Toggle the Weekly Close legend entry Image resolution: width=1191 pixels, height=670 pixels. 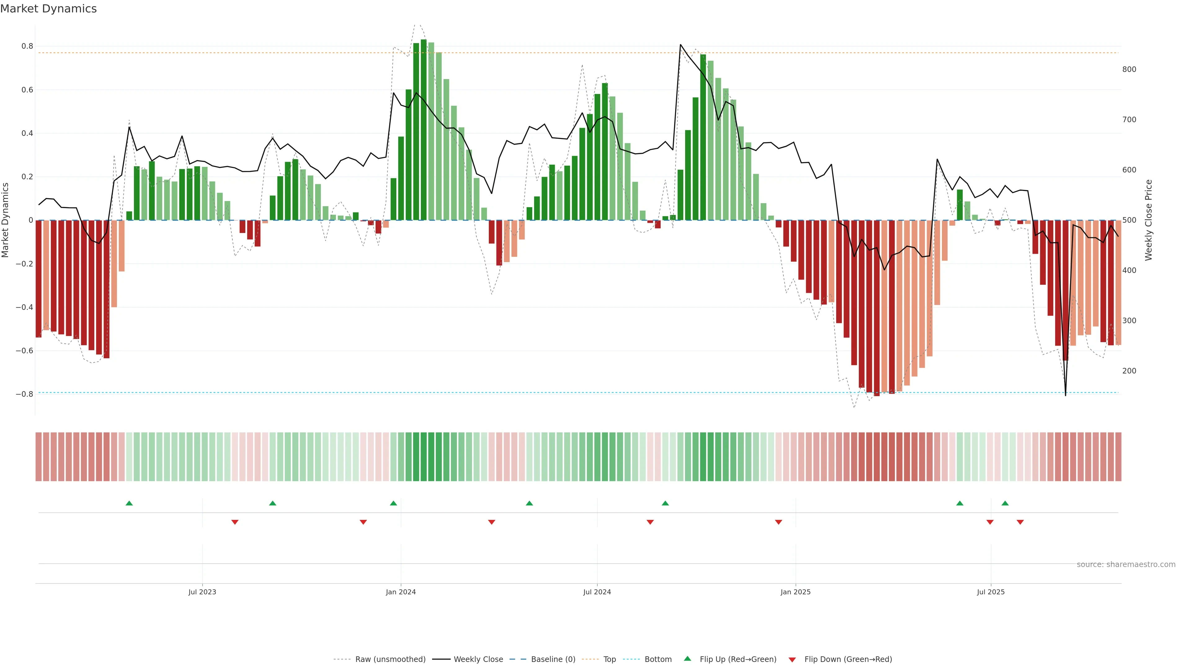click(x=478, y=659)
